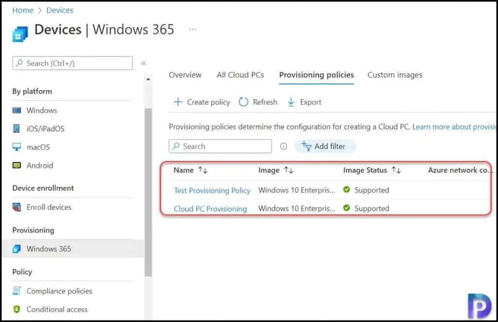
Task: Select the Provisioning policies tab
Action: coord(317,75)
